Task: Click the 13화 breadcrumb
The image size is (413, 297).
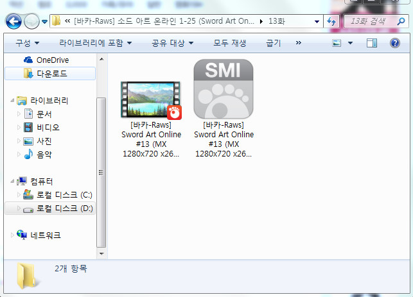Action: [x=277, y=21]
